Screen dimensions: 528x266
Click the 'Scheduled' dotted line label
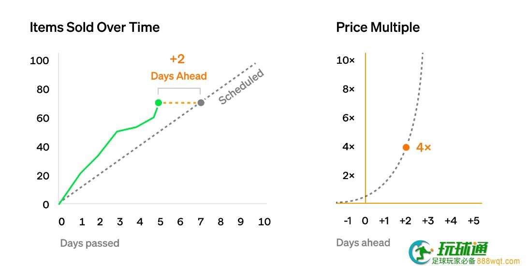[241, 86]
